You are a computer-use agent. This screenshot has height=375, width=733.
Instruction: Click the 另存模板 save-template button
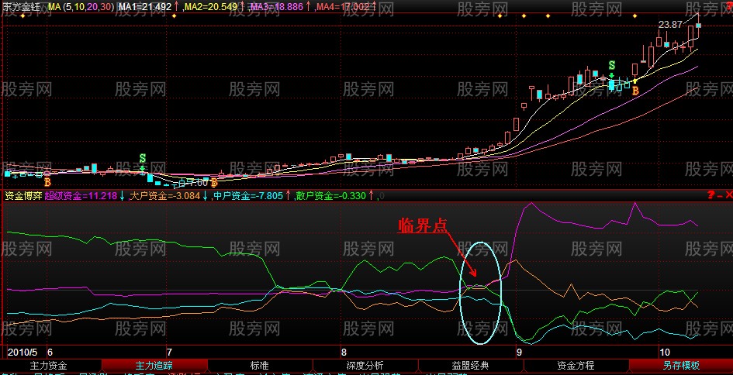681,365
